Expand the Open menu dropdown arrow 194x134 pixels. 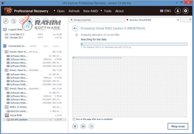(x=54, y=11)
